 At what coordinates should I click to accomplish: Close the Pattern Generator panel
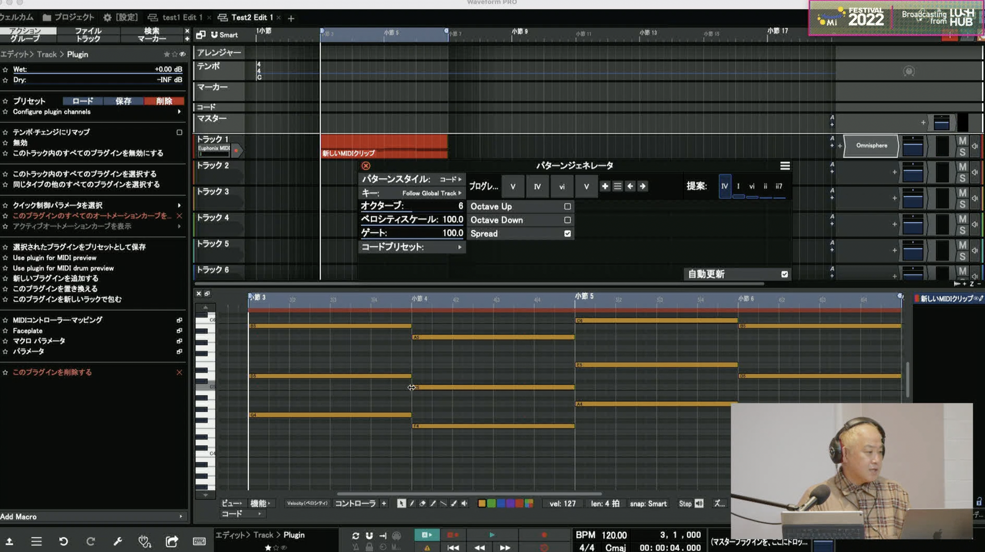pyautogui.click(x=366, y=166)
